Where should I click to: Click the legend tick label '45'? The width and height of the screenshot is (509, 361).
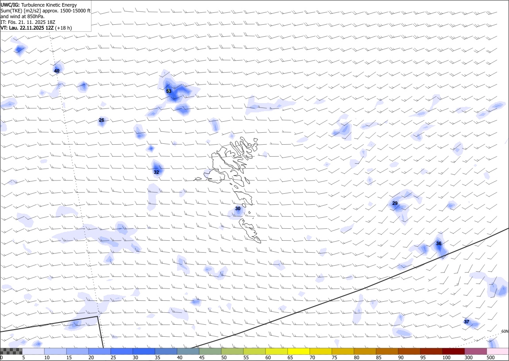(201, 357)
